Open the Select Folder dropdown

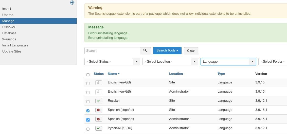coord(273,62)
